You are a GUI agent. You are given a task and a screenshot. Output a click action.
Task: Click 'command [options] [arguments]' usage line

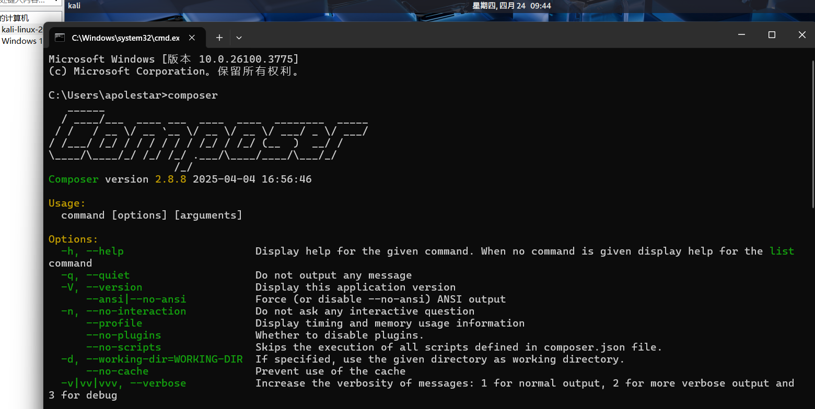point(152,215)
